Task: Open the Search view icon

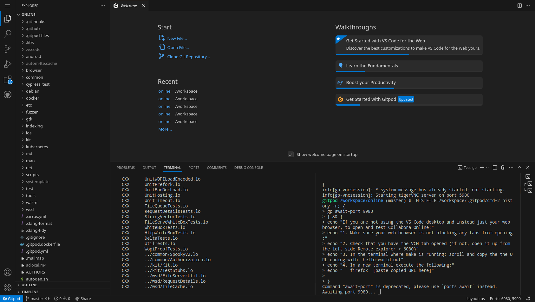Action: coord(8,34)
